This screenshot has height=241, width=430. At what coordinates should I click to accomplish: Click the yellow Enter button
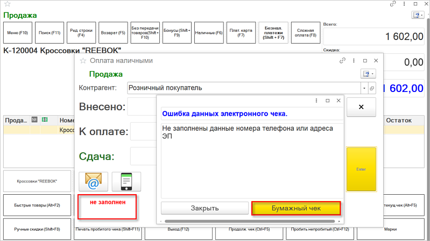click(361, 169)
